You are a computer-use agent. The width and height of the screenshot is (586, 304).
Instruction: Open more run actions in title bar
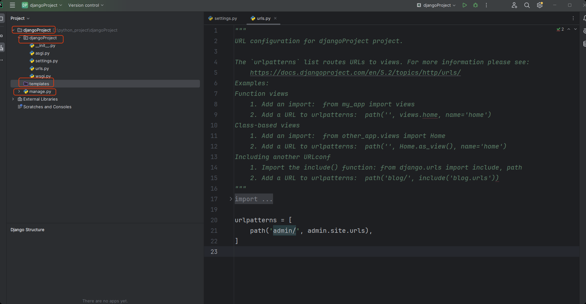[486, 5]
